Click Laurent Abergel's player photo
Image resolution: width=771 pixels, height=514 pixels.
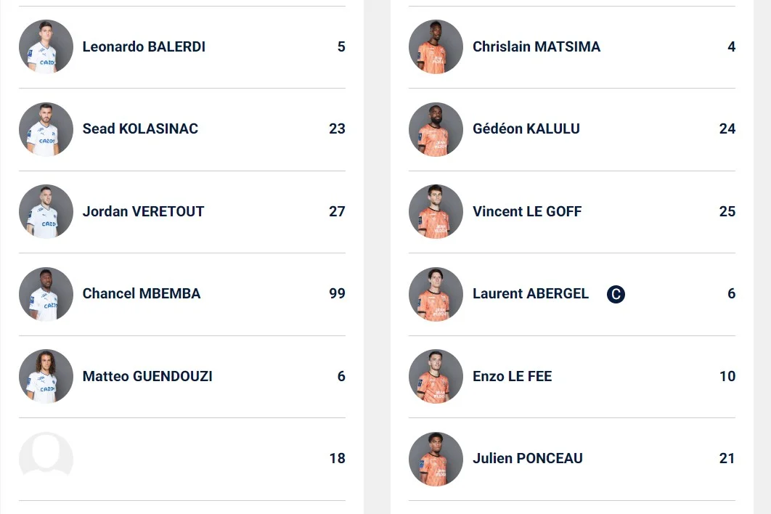[436, 294]
